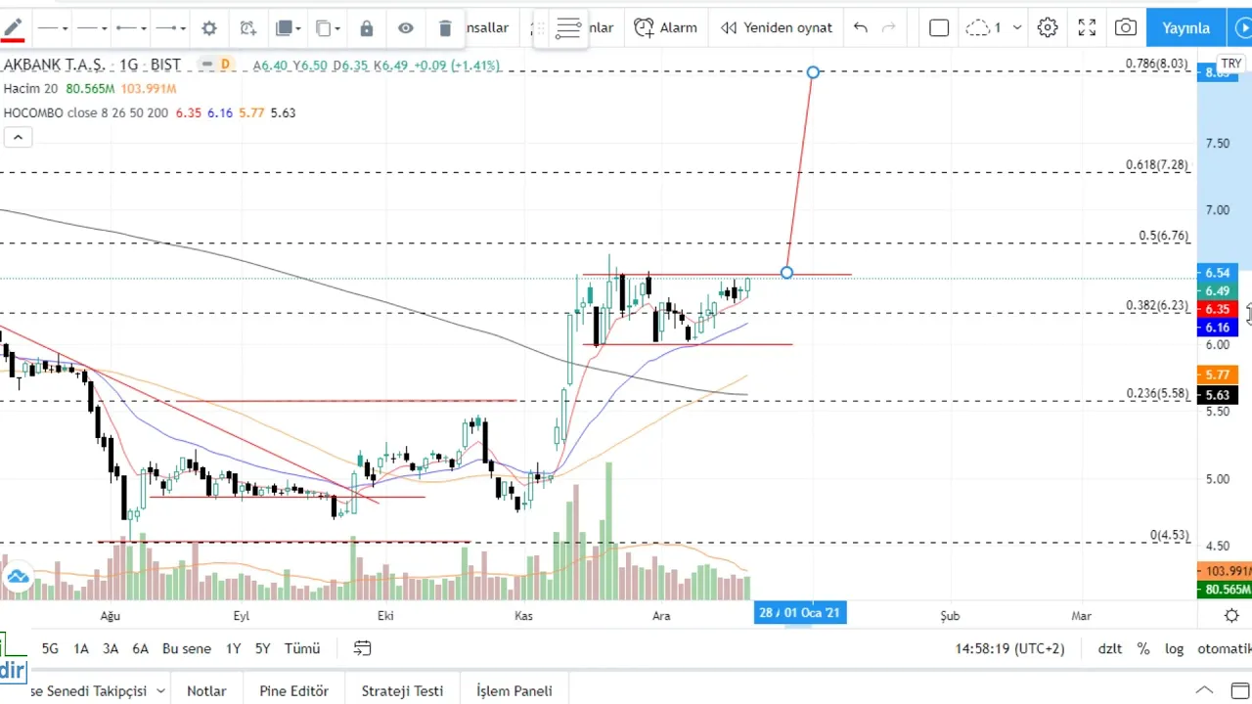Screen dimensions: 1252x704
Task: Set range to Bu sene
Action: [x=187, y=648]
